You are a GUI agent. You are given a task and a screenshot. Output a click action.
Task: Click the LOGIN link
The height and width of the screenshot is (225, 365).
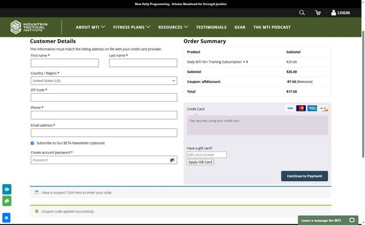[343, 13]
